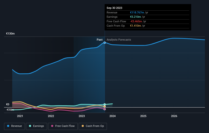Click the €1.410m cash from op value
This screenshot has height=133, width=209.
(135, 26)
